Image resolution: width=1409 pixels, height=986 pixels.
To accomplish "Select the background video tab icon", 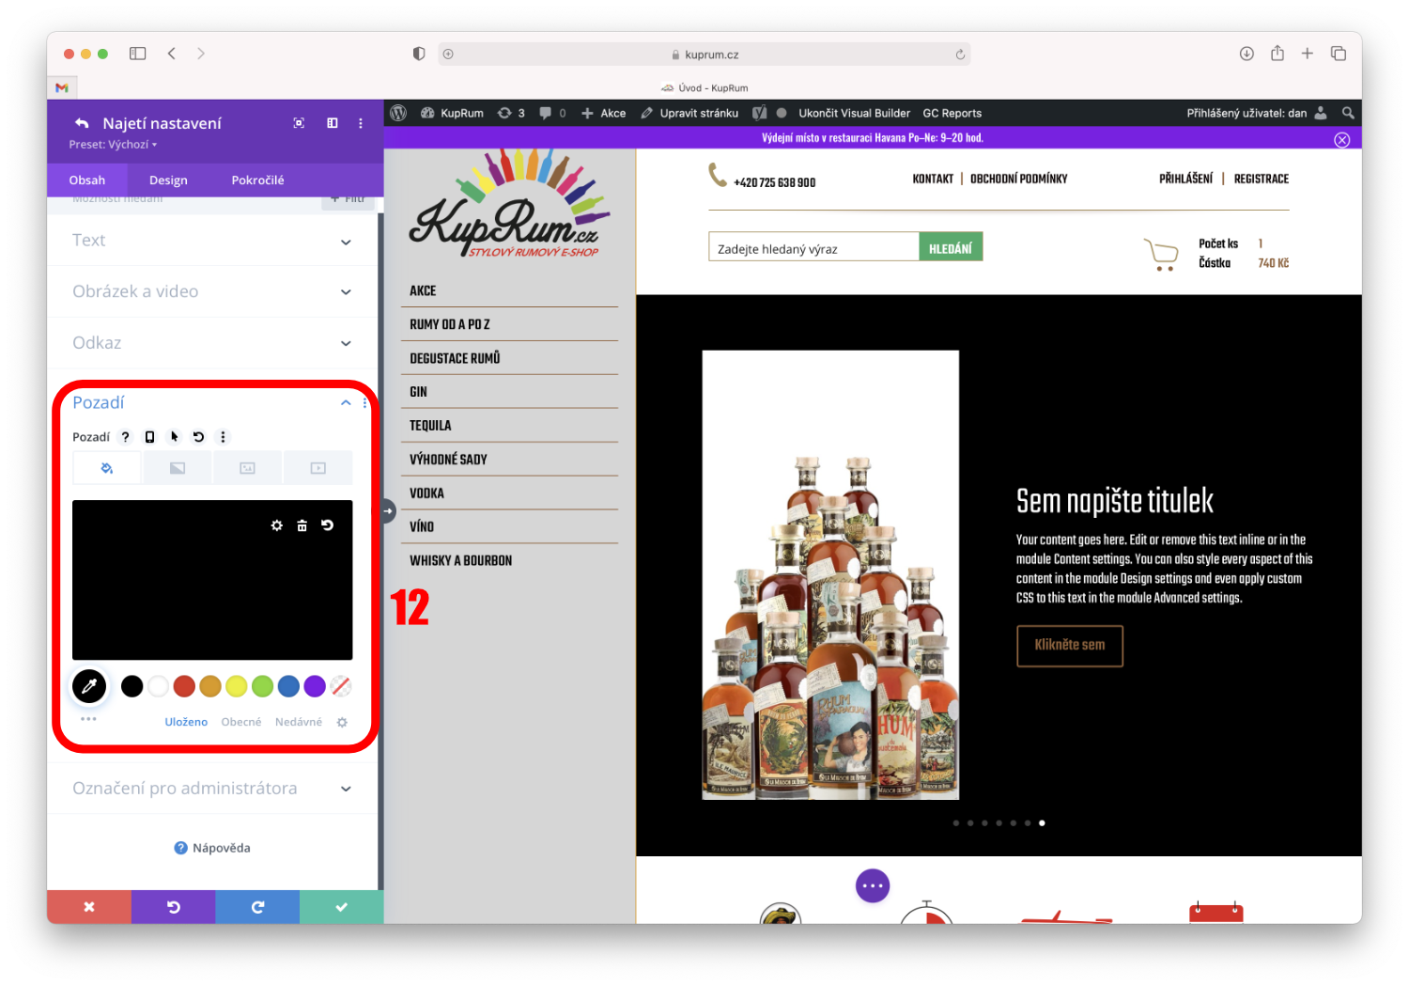I will click(318, 468).
